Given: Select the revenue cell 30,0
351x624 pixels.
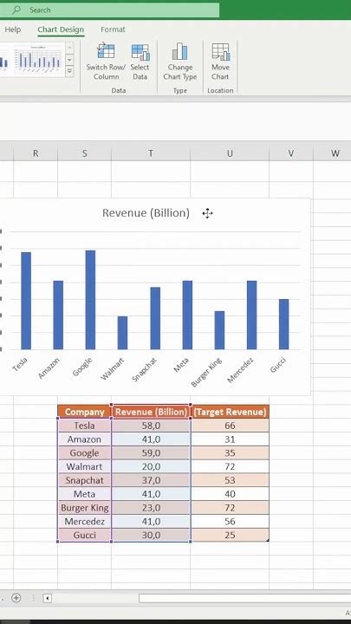Looking at the screenshot, I should [151, 536].
